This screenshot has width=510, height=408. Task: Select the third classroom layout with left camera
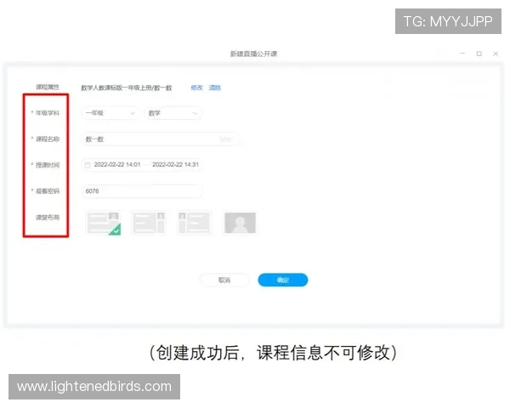click(194, 223)
